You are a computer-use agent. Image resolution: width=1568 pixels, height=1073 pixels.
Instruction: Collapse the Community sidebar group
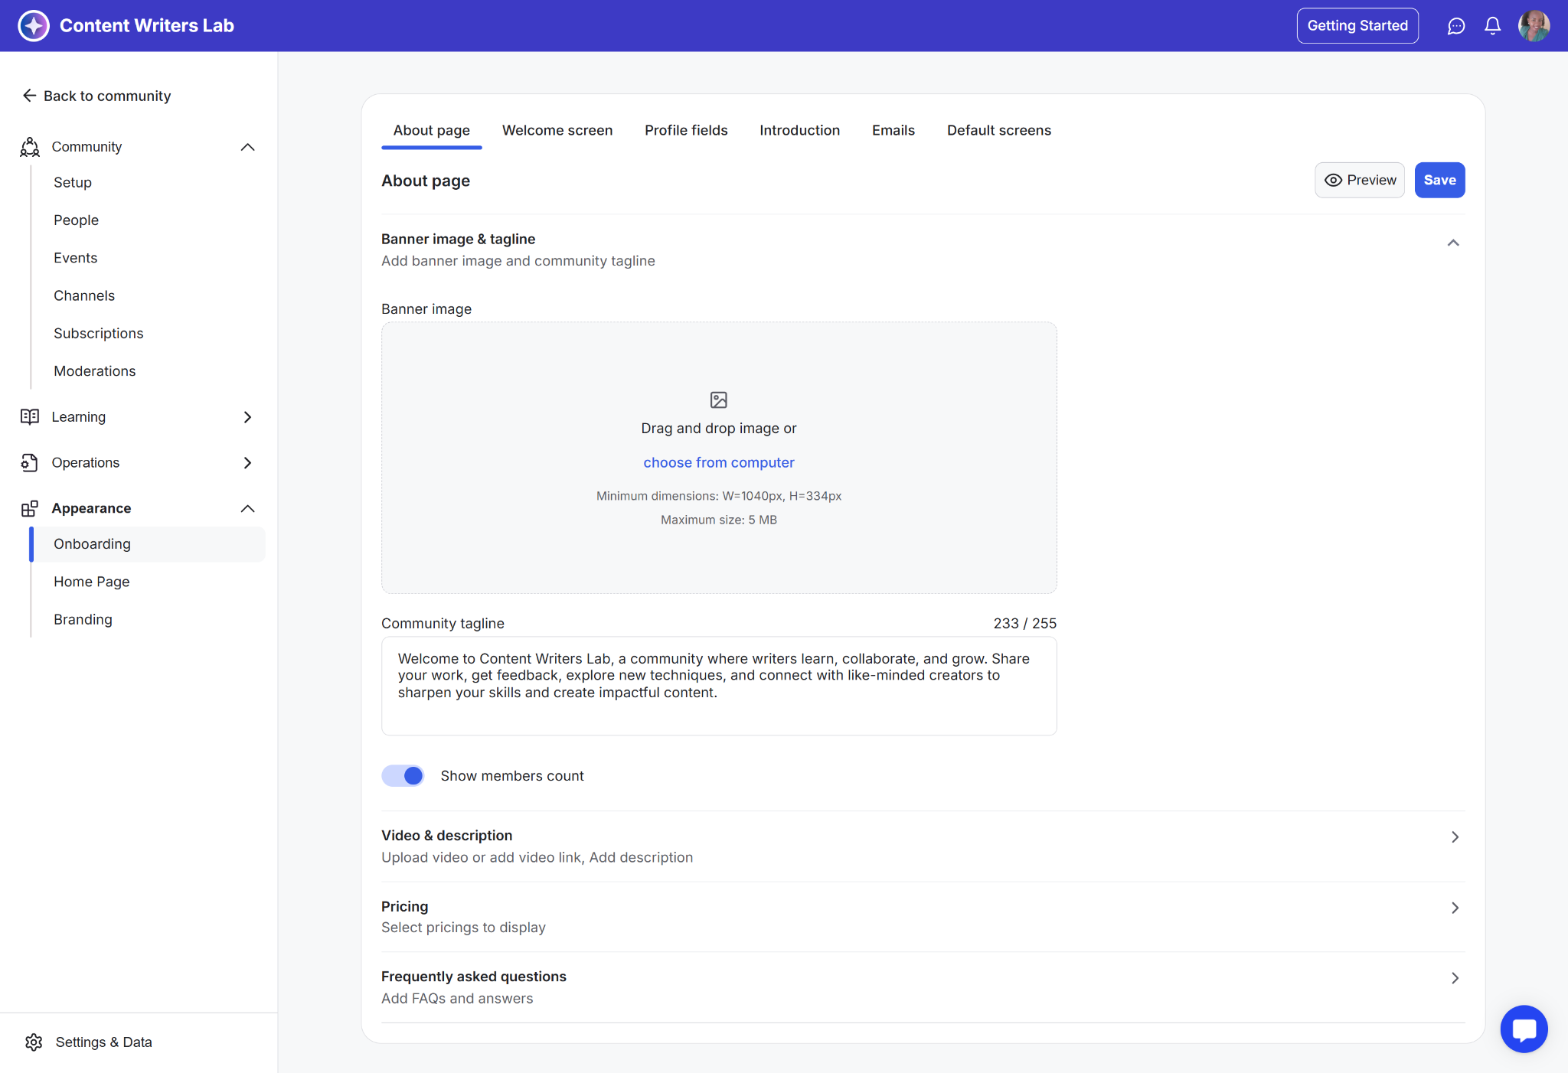247,147
